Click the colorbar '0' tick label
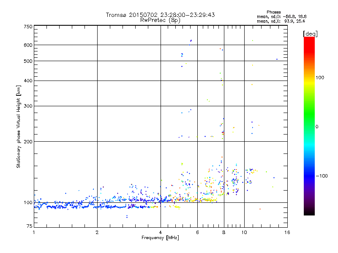The height and width of the screenshot is (253, 338). 316,126
